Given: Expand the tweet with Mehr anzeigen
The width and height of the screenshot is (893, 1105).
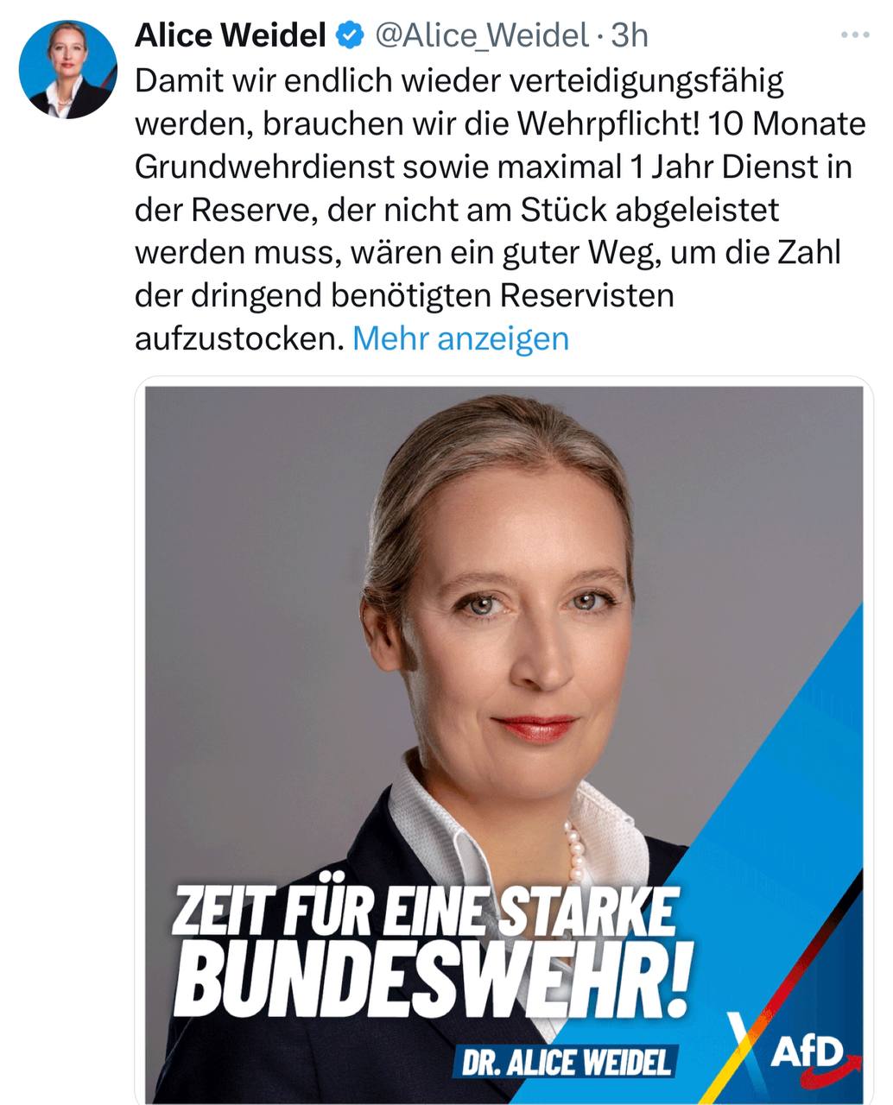Looking at the screenshot, I should [461, 338].
